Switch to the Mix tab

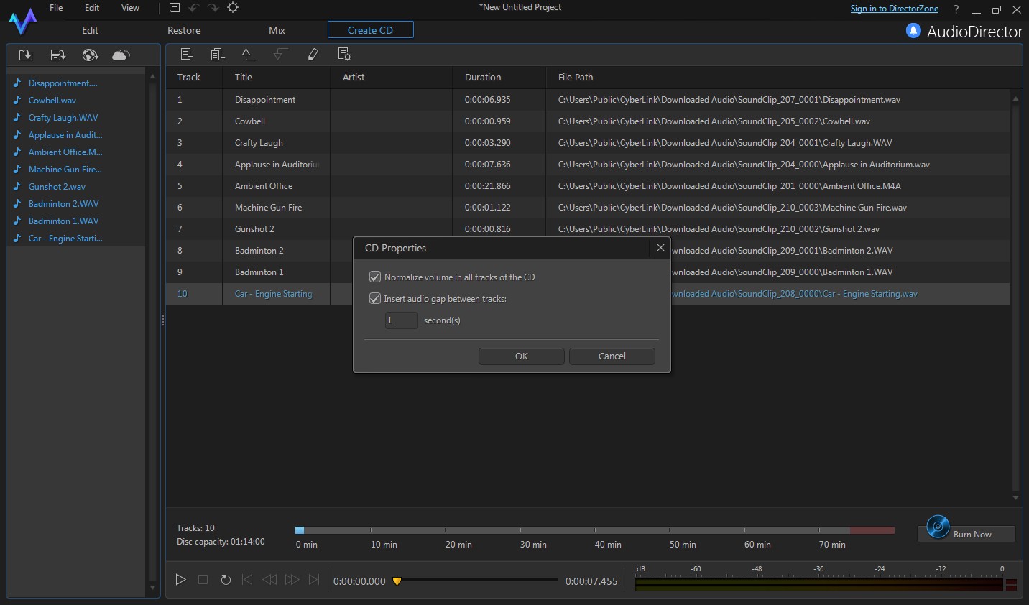[277, 30]
